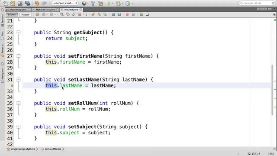The image size is (277, 156).
Task: Switch the editor to Source view
Action: point(12,15)
